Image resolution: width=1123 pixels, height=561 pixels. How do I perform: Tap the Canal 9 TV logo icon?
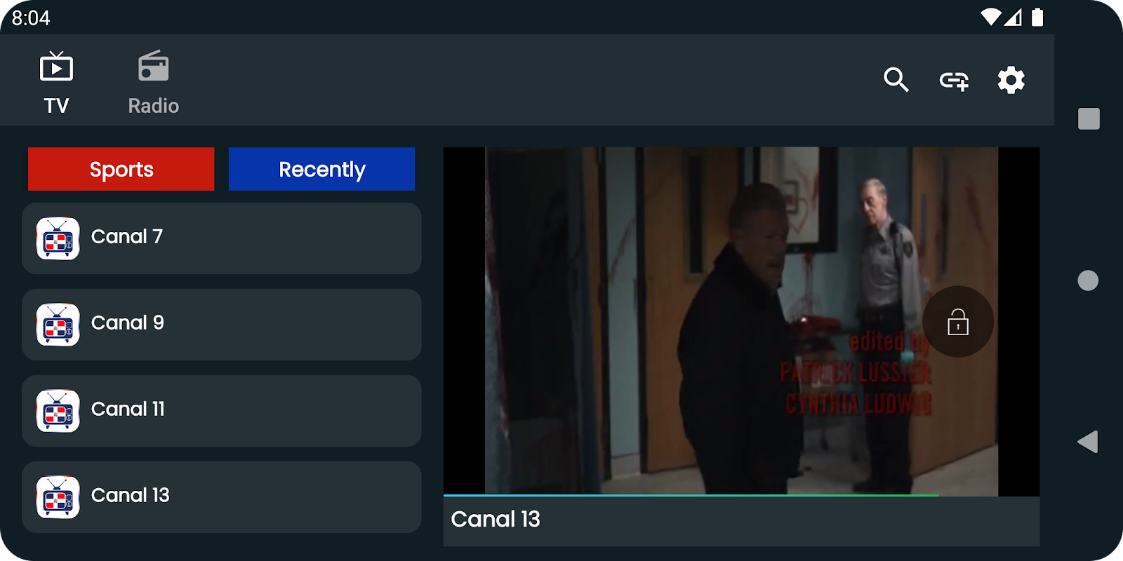58,325
